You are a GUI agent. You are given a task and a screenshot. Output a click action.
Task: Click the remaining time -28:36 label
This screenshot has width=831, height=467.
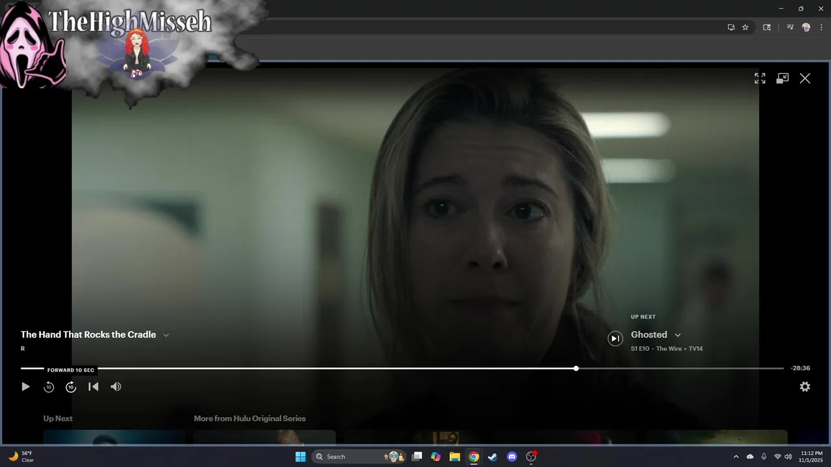pyautogui.click(x=800, y=368)
